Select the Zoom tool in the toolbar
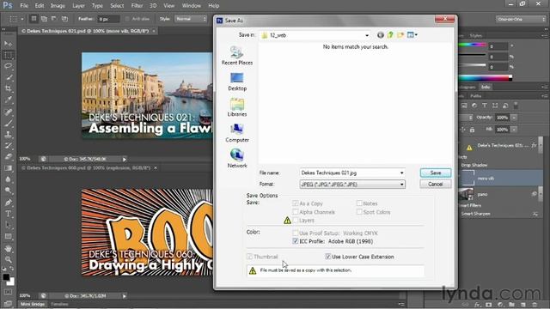Screen dimensions: 550x309 click(x=9, y=259)
